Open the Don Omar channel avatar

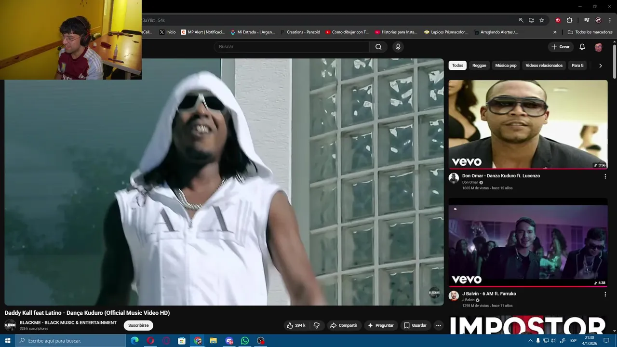[454, 178]
